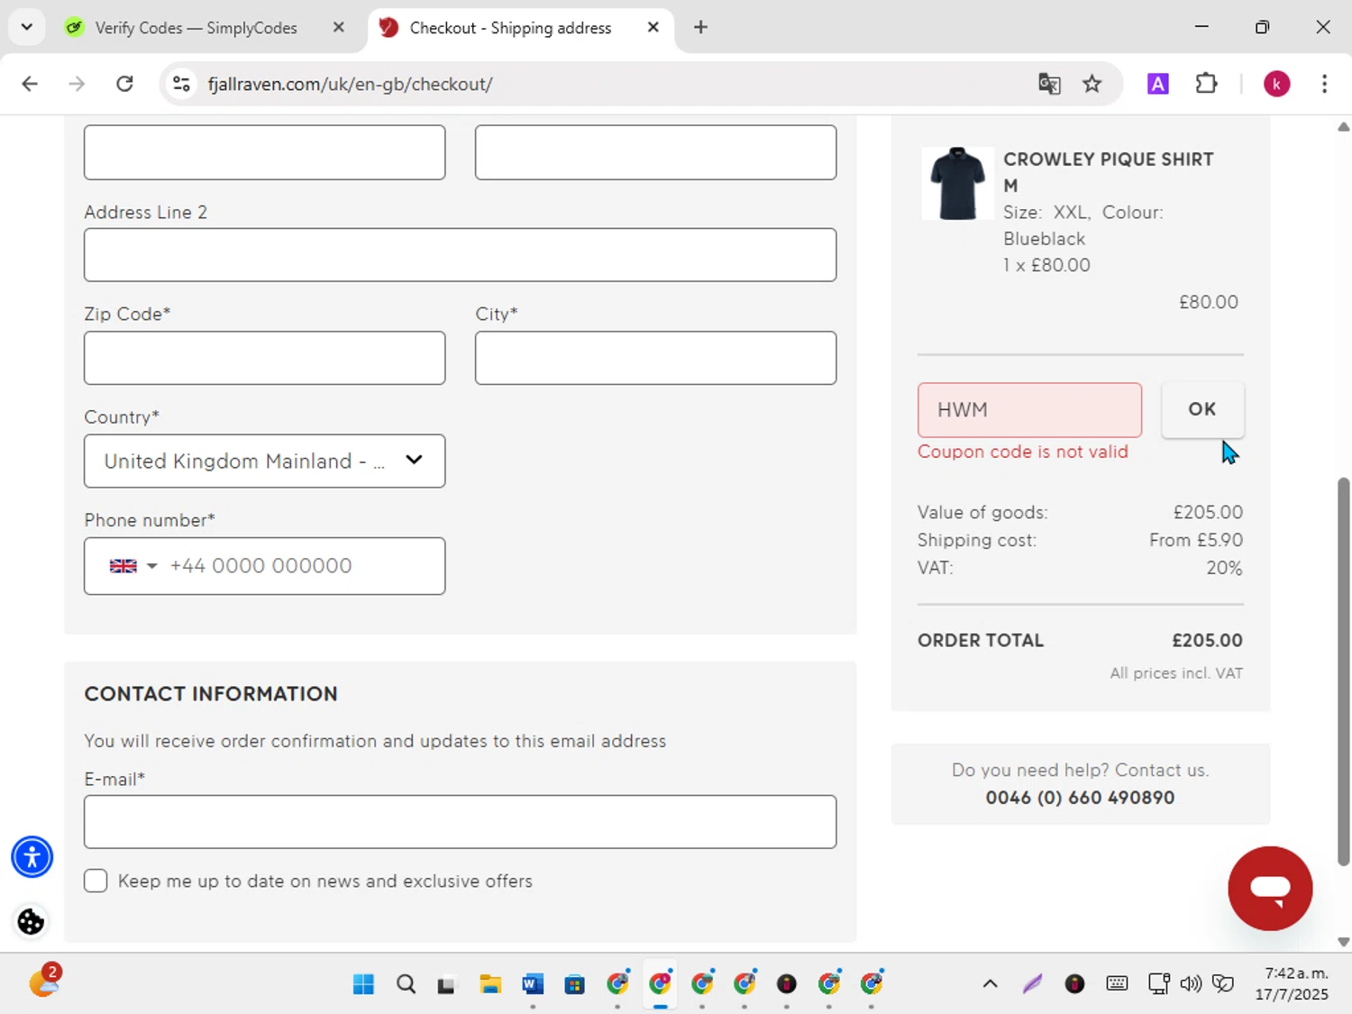Viewport: 1352px width, 1014px height.
Task: Open site information icon in address bar
Action: (181, 84)
